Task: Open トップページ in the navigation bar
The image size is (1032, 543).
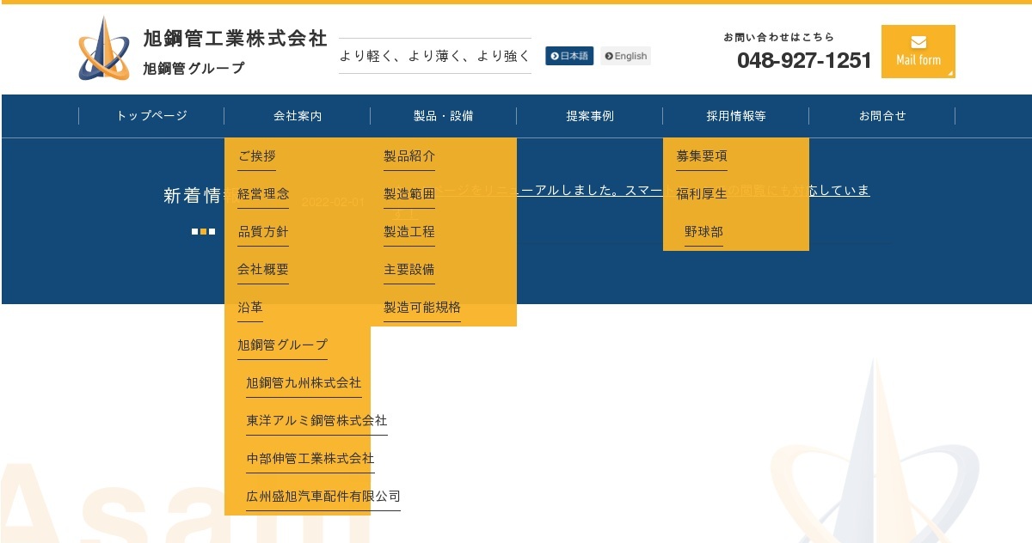Action: 151,116
